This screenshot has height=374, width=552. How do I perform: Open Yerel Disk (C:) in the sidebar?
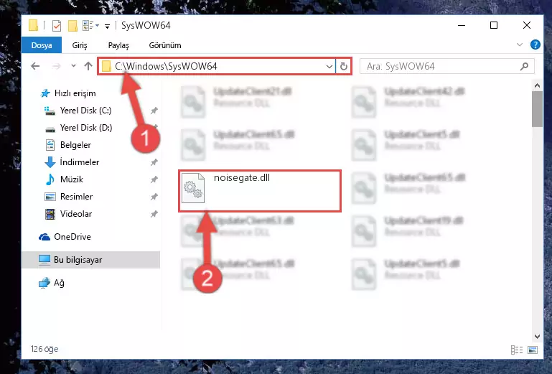85,111
